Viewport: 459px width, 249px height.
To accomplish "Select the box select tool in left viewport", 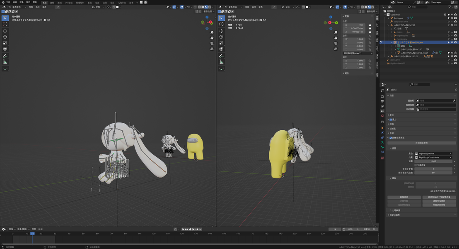I will click(x=5, y=18).
